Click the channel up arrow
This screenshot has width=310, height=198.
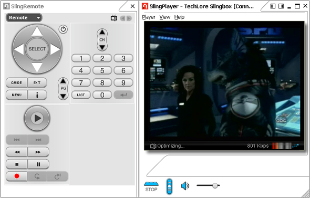tap(102, 32)
